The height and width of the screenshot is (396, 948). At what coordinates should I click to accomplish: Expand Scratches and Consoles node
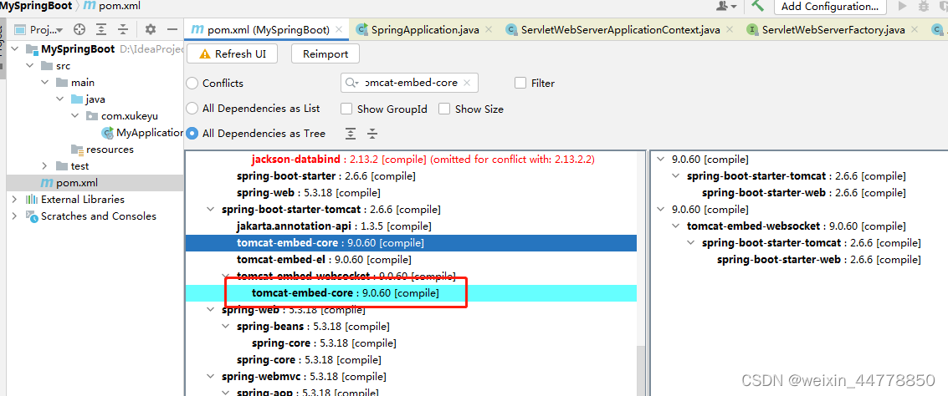coord(14,216)
